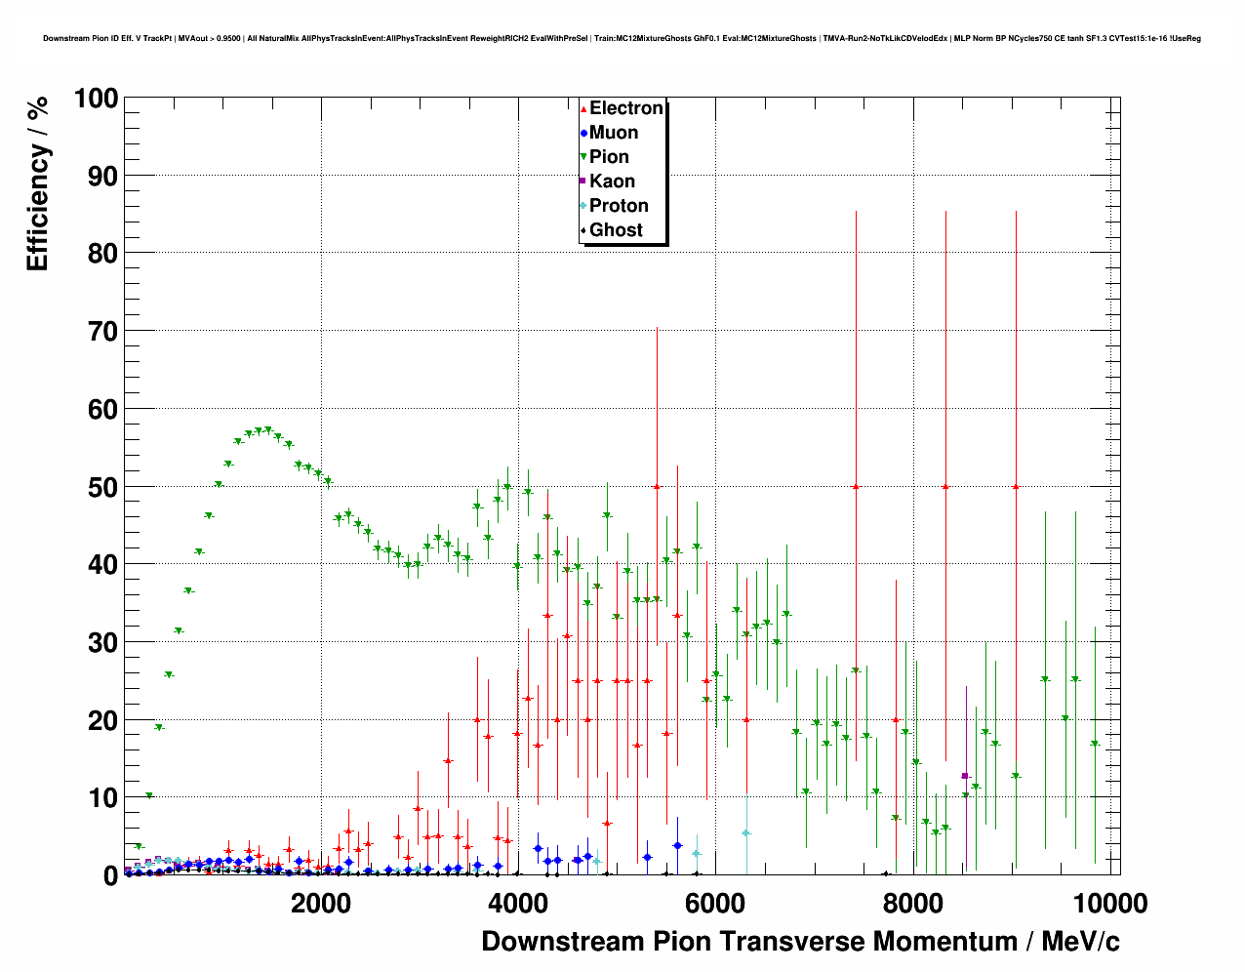1245x972 pixels.
Task: Select the Efficiency / % y-axis title
Action: [x=37, y=184]
